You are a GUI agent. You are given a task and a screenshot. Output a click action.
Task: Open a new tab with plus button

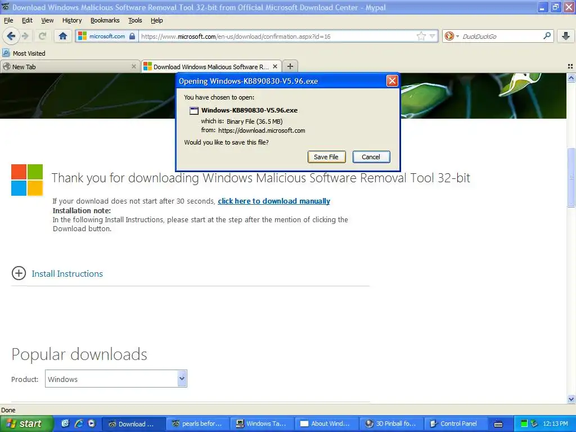pos(290,66)
